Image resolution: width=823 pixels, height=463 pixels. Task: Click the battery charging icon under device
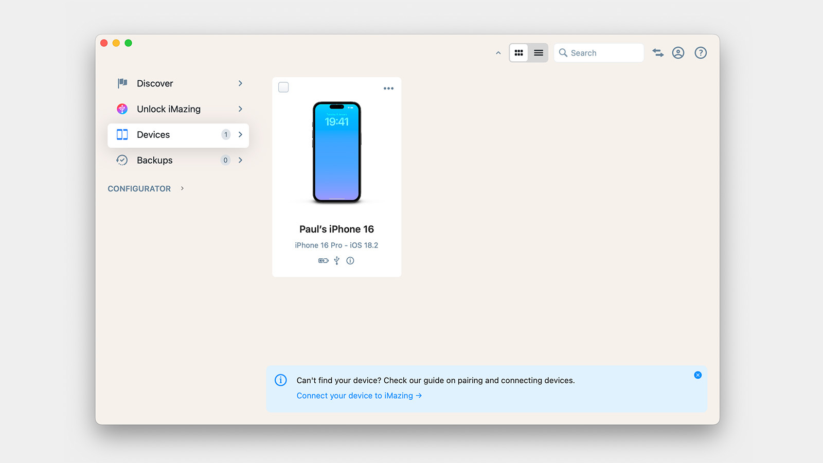tap(323, 261)
